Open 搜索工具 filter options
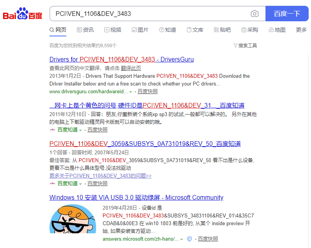311x248 pixels. [x=245, y=46]
